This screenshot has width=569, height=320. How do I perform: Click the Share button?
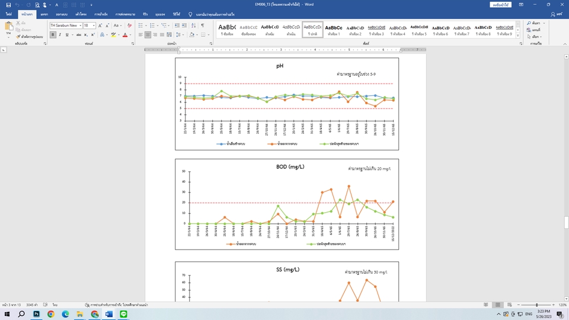[557, 14]
